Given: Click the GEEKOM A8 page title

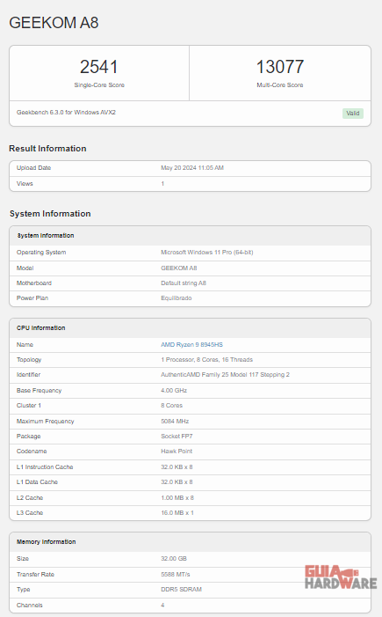Looking at the screenshot, I should [x=54, y=23].
